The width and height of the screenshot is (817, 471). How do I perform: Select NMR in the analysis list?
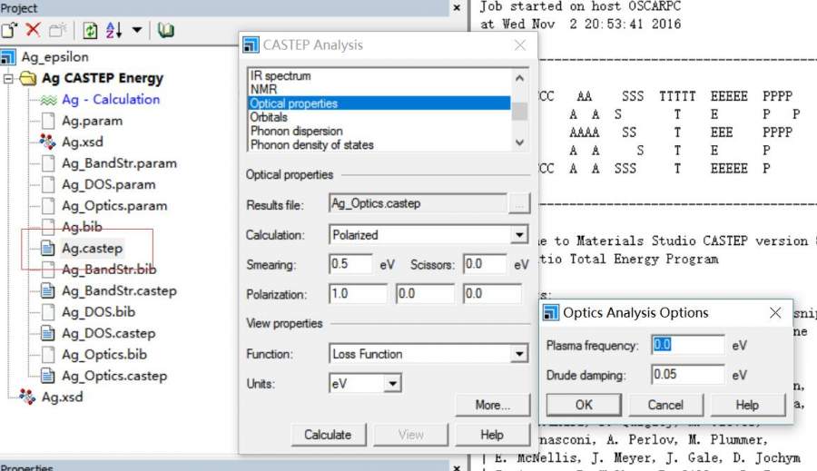379,89
